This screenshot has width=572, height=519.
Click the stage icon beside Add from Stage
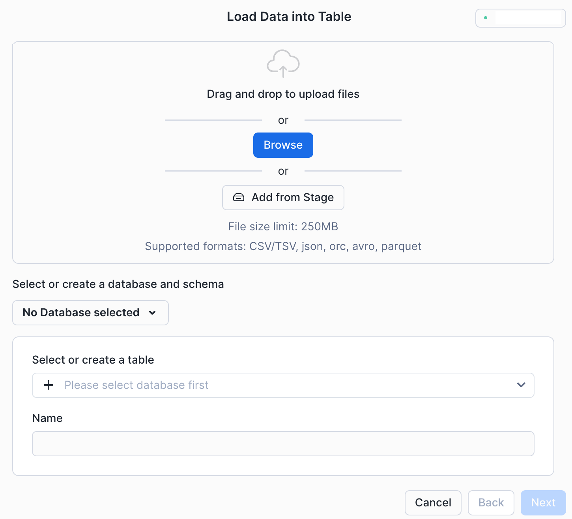(x=239, y=198)
